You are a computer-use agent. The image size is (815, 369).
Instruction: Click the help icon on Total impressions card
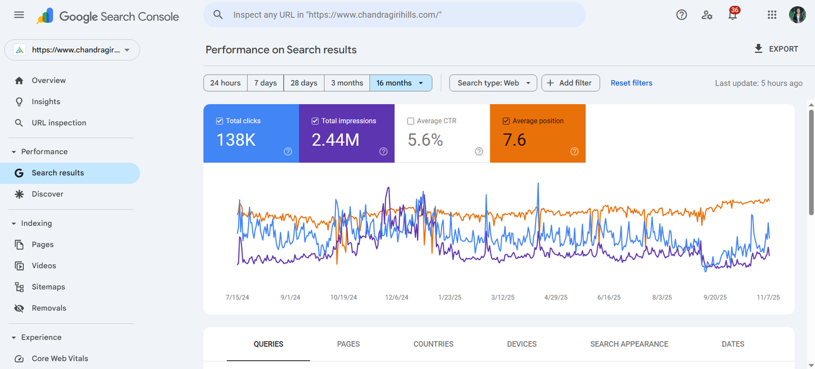[x=383, y=151]
